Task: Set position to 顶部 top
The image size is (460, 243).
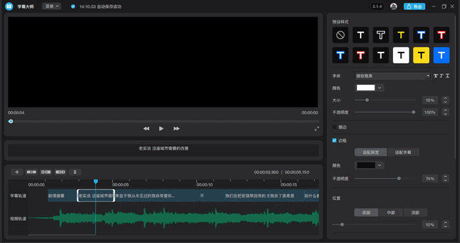Action: point(415,213)
